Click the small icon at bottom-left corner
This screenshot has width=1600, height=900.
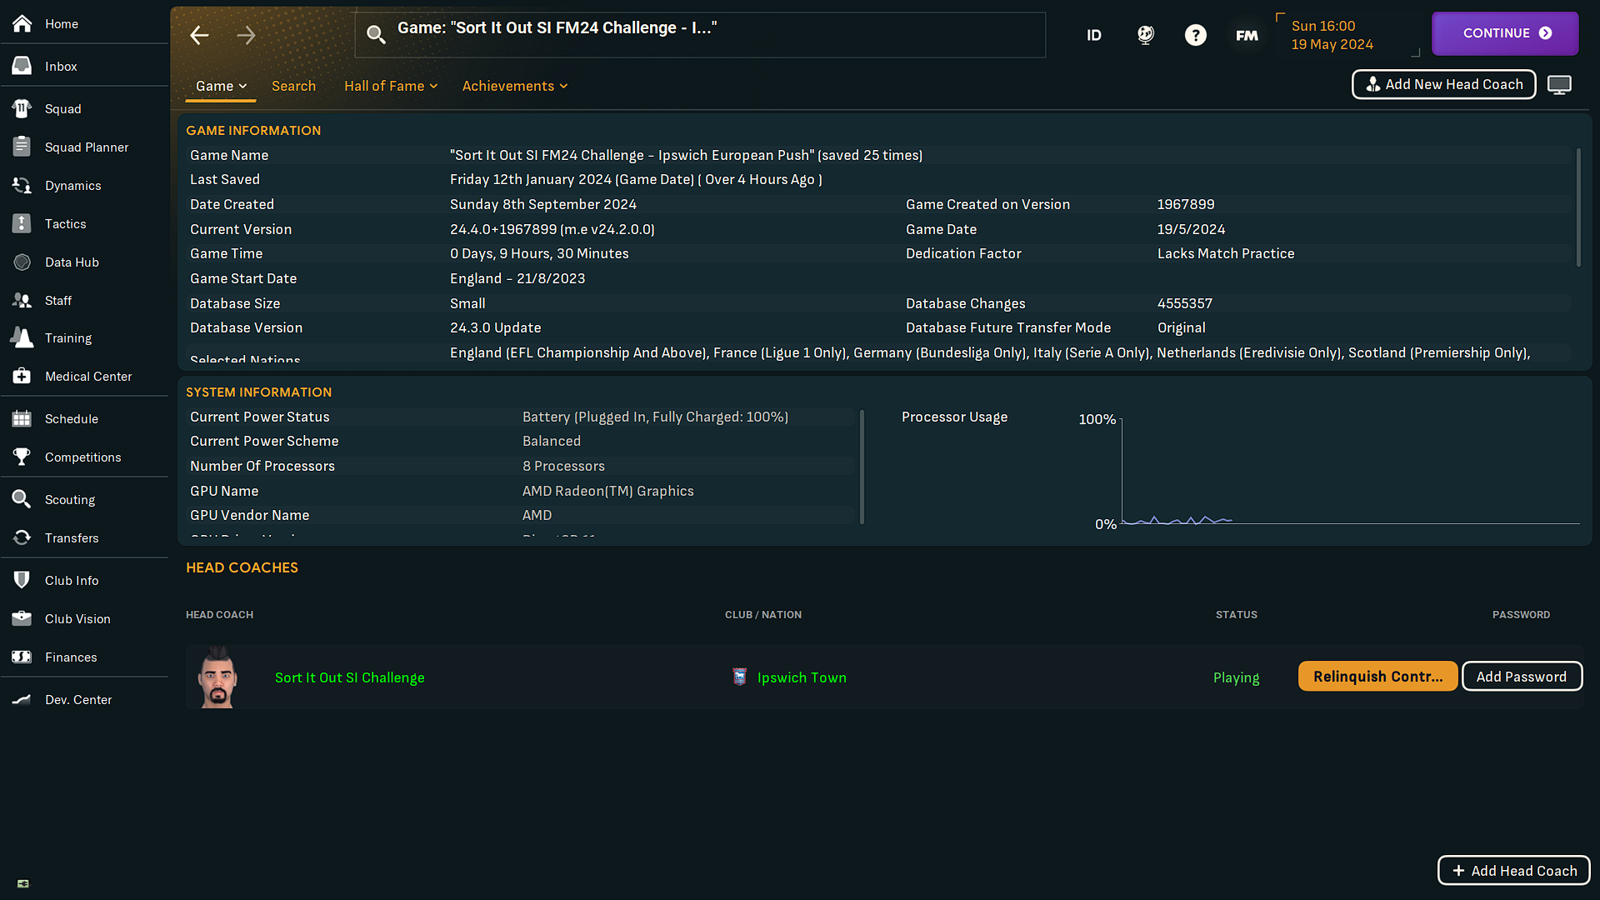23,883
